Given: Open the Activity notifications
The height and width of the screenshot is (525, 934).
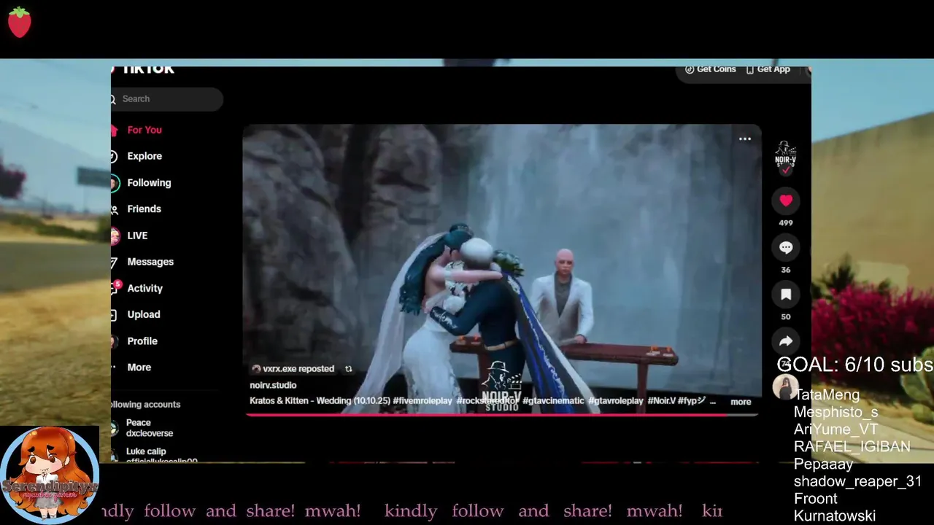Looking at the screenshot, I should [x=144, y=289].
